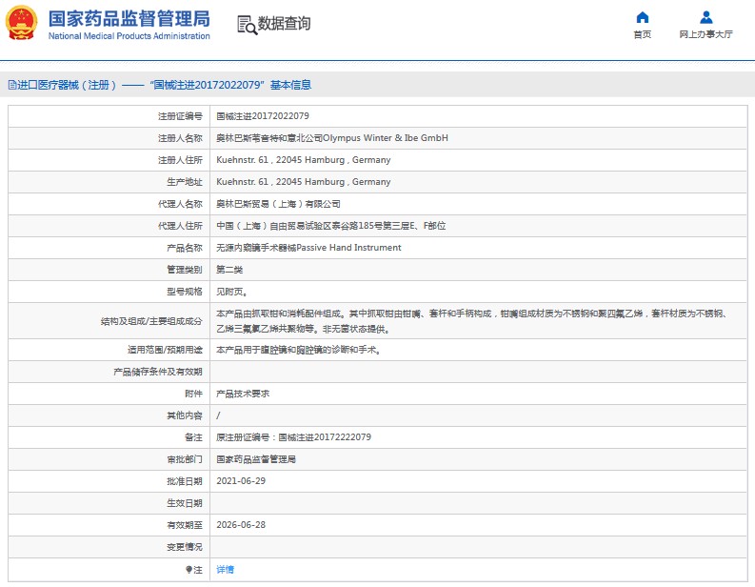
Task: Click National Medical Products Administration text
Action: 129,36
